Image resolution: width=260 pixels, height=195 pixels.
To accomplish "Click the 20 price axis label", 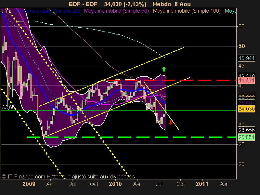I will [x=241, y=164].
